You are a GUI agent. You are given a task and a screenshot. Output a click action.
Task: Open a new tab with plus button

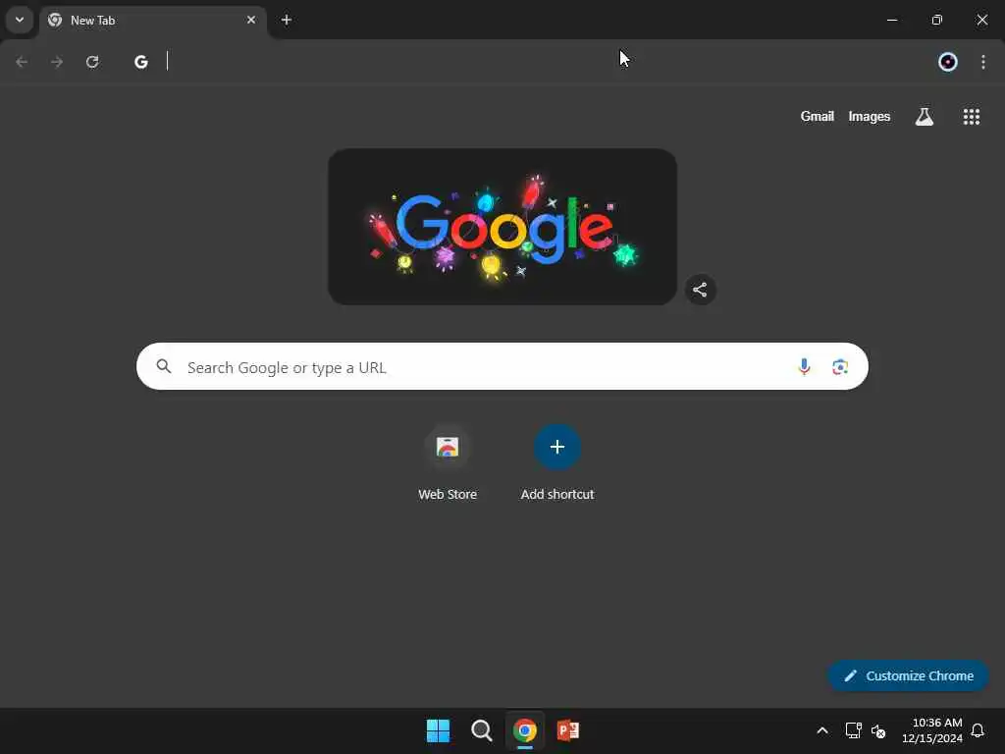287,20
